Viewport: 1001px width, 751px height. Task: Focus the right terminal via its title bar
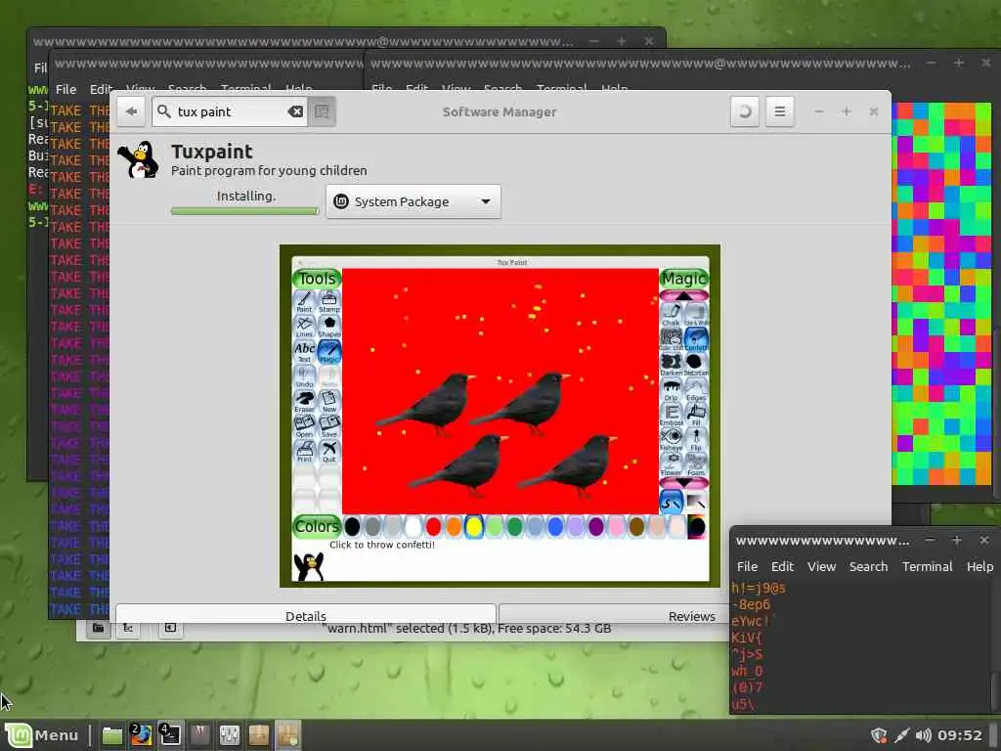[x=641, y=64]
